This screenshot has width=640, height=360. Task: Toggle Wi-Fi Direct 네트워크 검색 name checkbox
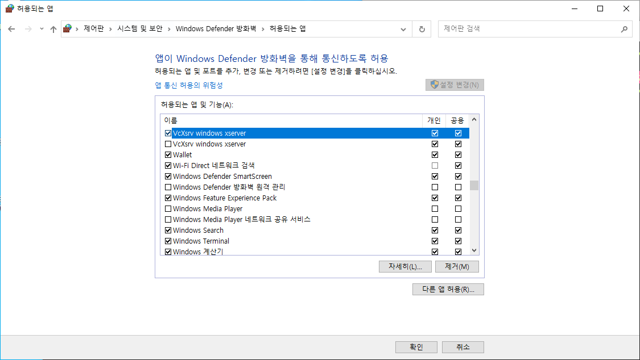(x=168, y=166)
